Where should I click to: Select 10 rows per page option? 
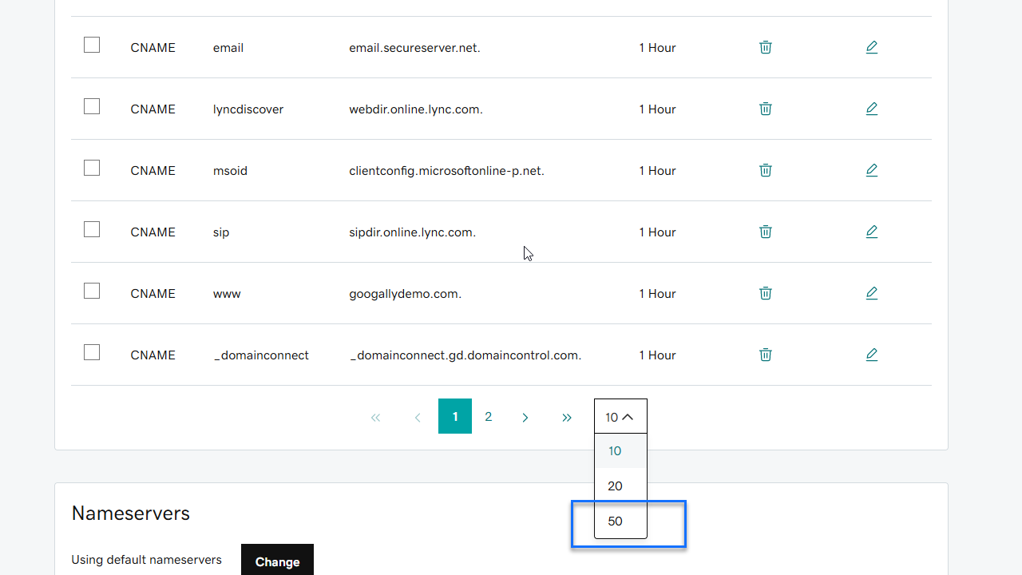[620, 451]
